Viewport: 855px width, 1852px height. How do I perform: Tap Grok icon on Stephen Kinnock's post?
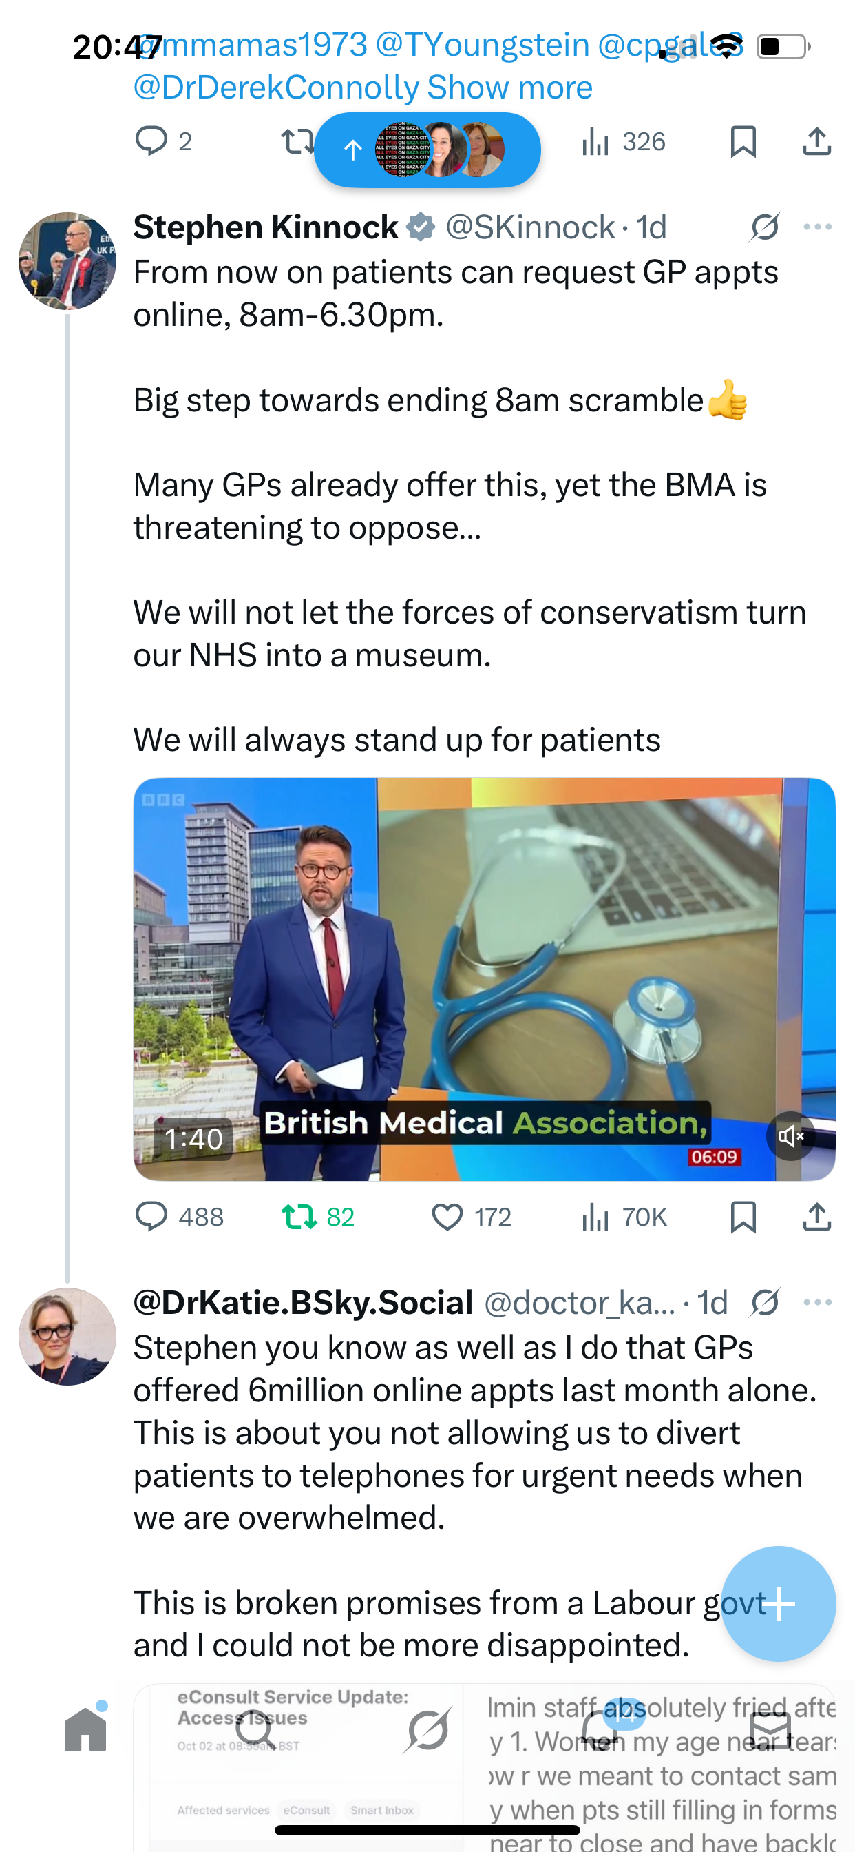[764, 227]
